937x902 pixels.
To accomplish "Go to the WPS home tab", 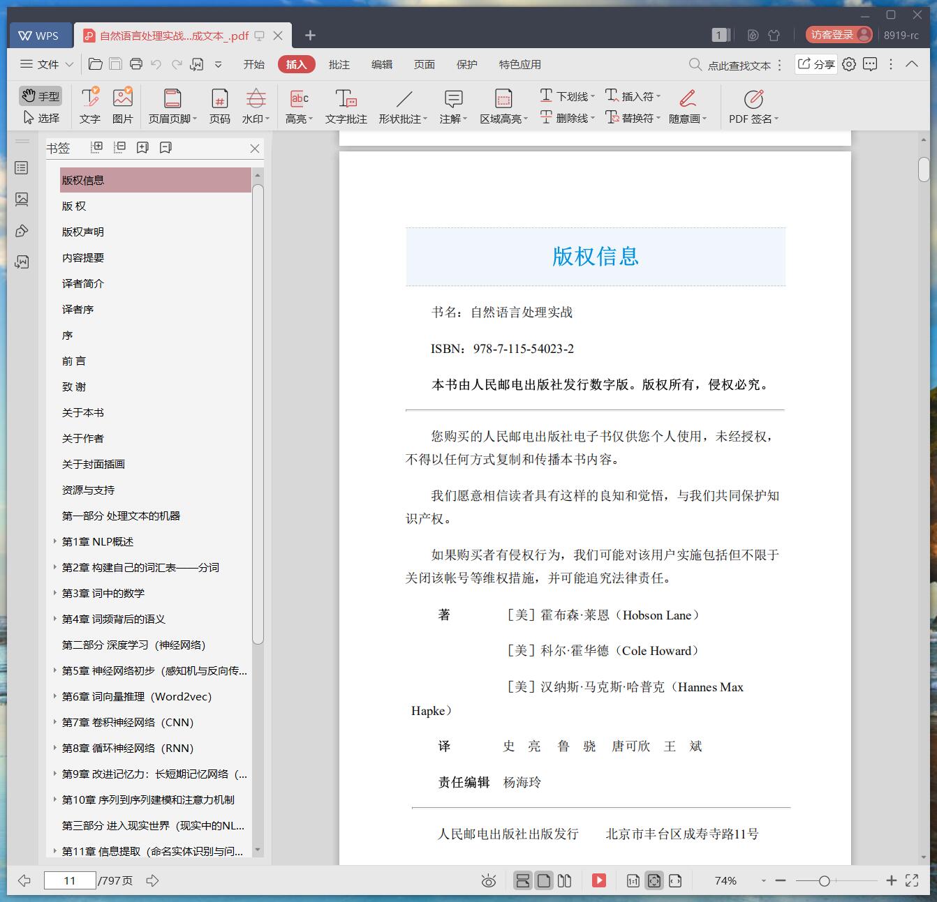I will pos(40,36).
